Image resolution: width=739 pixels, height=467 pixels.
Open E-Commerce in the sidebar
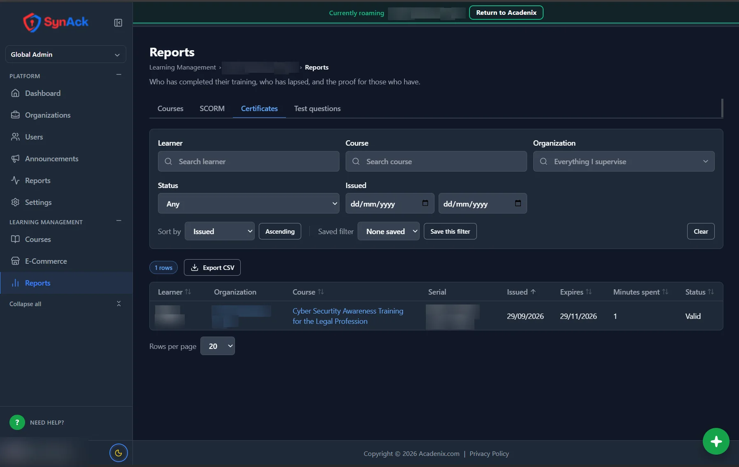coord(46,261)
